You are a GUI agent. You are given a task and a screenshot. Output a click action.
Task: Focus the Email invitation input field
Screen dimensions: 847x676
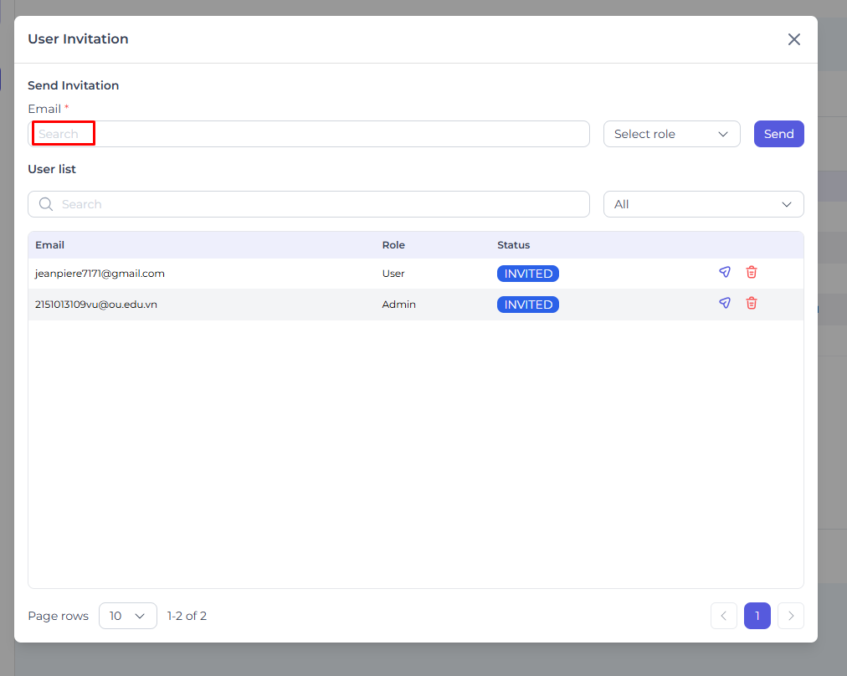click(309, 134)
